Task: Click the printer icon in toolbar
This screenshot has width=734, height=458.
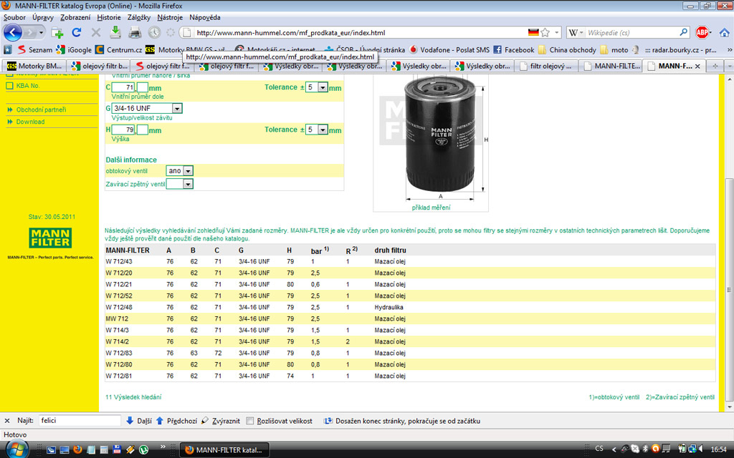Action: point(134,32)
